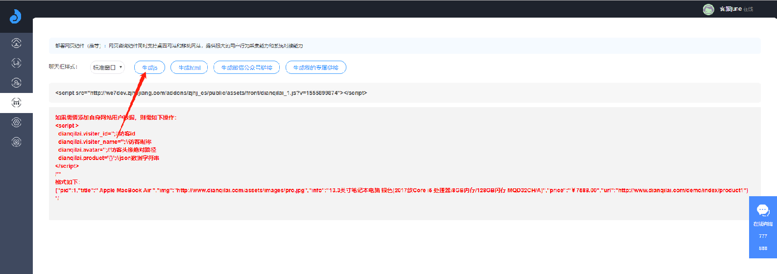The height and width of the screenshot is (274, 777).
Task: Click the 格式如下 label
Action: coord(68,182)
